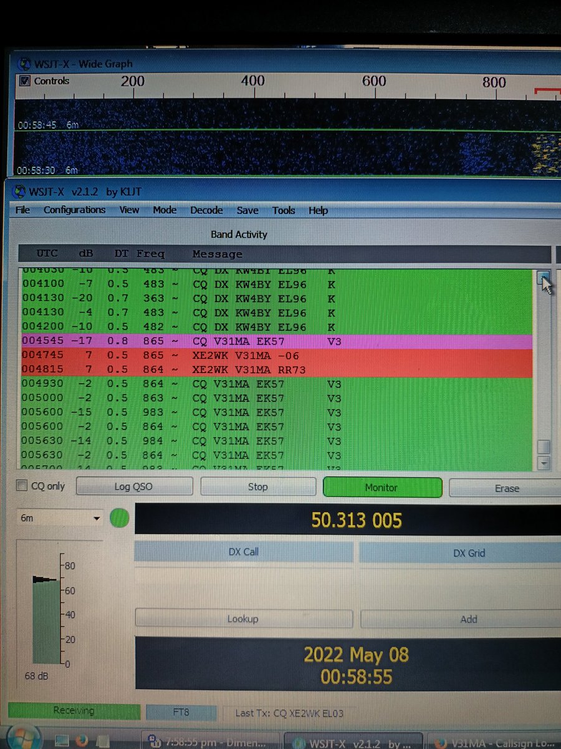Image resolution: width=561 pixels, height=749 pixels.
Task: Click the UTC column header
Action: 47,254
